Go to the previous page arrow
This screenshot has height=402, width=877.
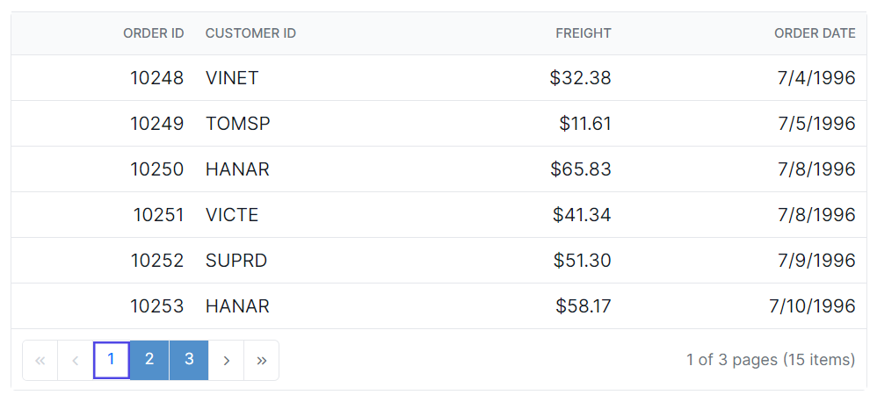point(76,360)
